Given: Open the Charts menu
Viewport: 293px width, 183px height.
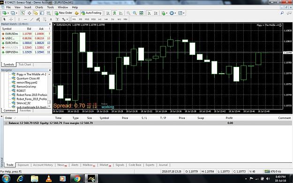Looking at the screenshot, I should tap(39, 7).
